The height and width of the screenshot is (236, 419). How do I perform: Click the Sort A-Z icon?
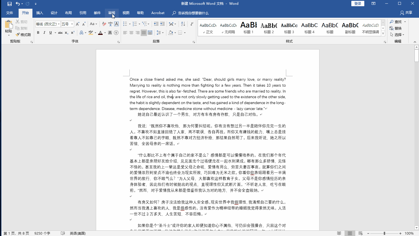click(183, 24)
